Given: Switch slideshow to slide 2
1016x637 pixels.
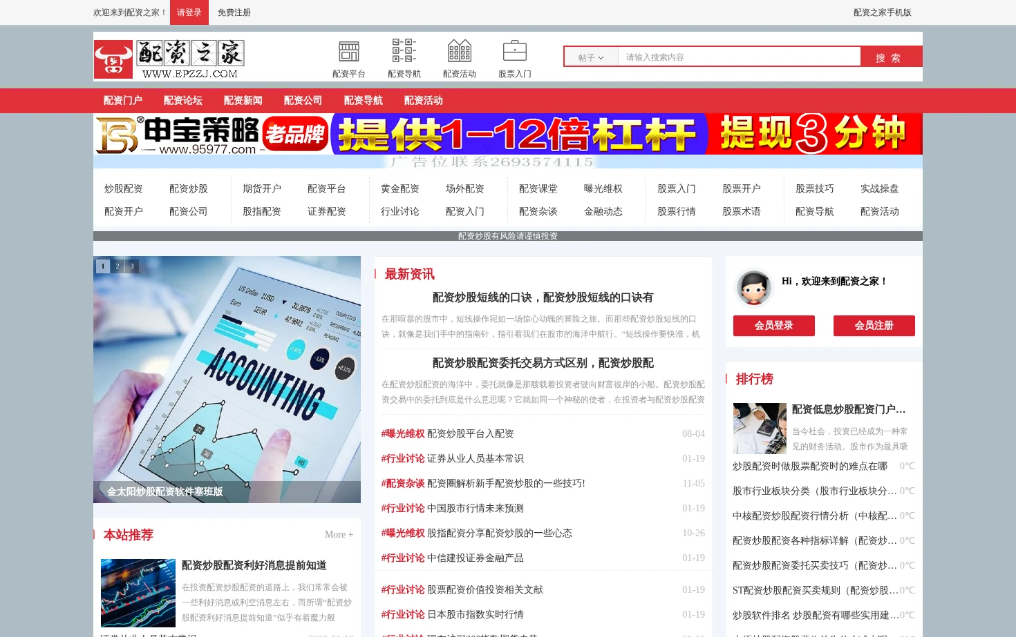Looking at the screenshot, I should point(117,266).
